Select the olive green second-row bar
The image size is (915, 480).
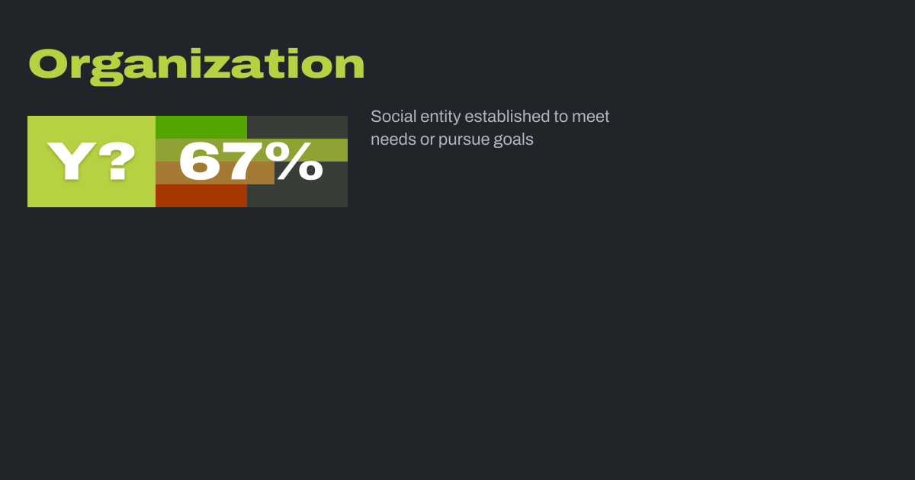click(166, 150)
